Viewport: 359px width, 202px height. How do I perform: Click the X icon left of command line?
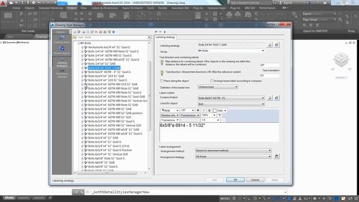tap(76, 192)
